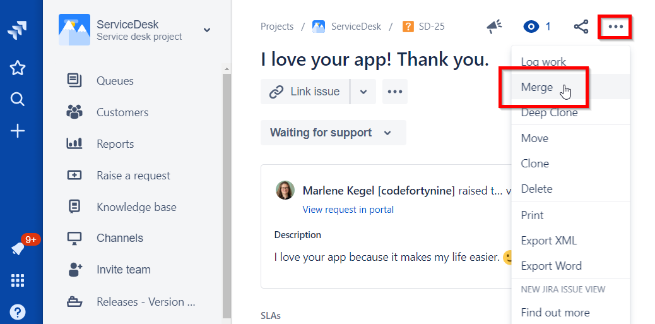
Task: Open Queues in the project sidebar
Action: point(115,81)
